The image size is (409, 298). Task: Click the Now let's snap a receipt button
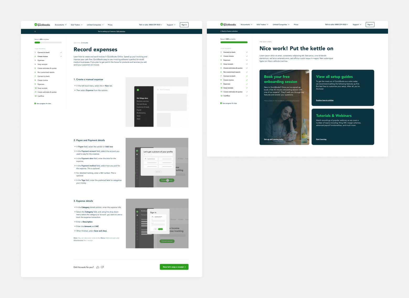(x=174, y=267)
